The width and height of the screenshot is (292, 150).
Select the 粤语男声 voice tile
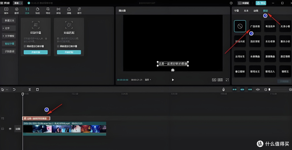[270, 26]
